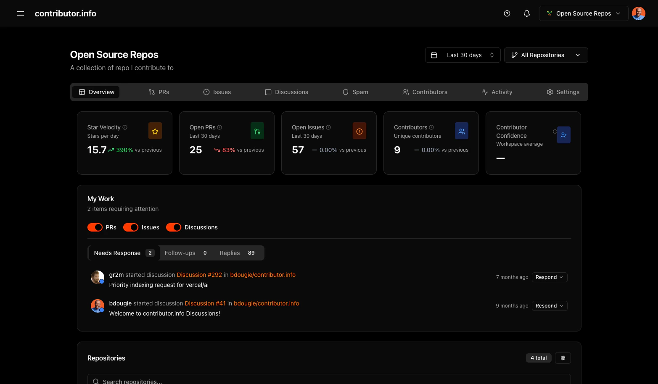
Task: Open the Last 30 days date selector
Action: (462, 55)
